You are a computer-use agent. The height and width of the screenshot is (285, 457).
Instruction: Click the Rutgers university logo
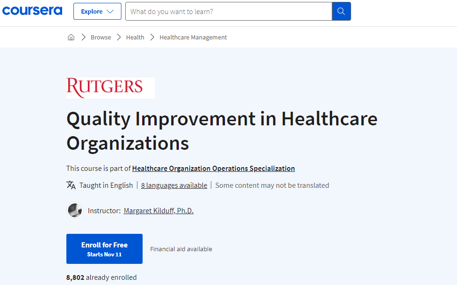(x=110, y=88)
